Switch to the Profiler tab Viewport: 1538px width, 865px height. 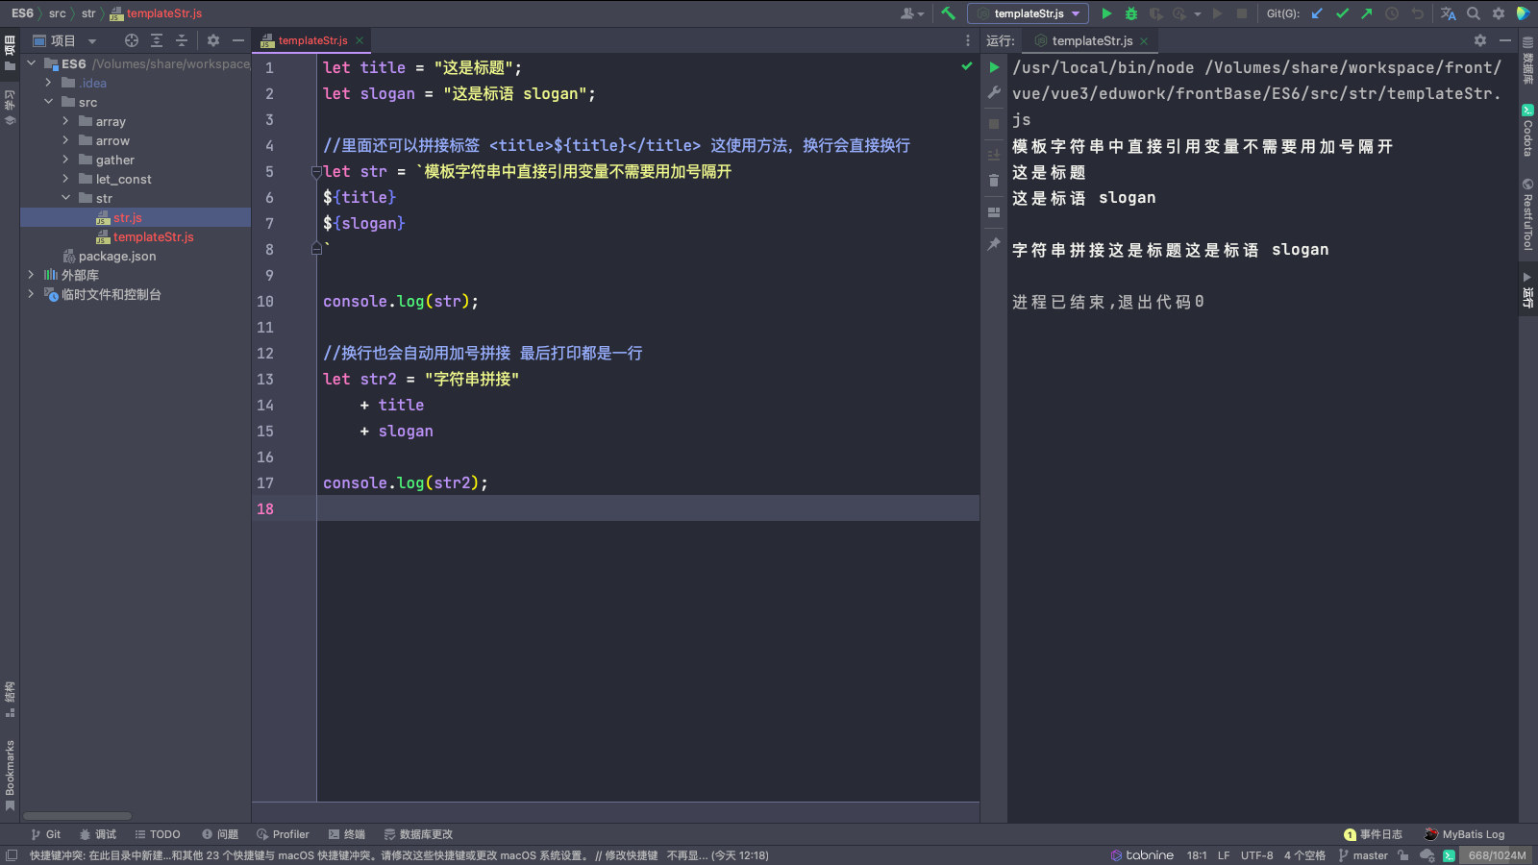283,834
